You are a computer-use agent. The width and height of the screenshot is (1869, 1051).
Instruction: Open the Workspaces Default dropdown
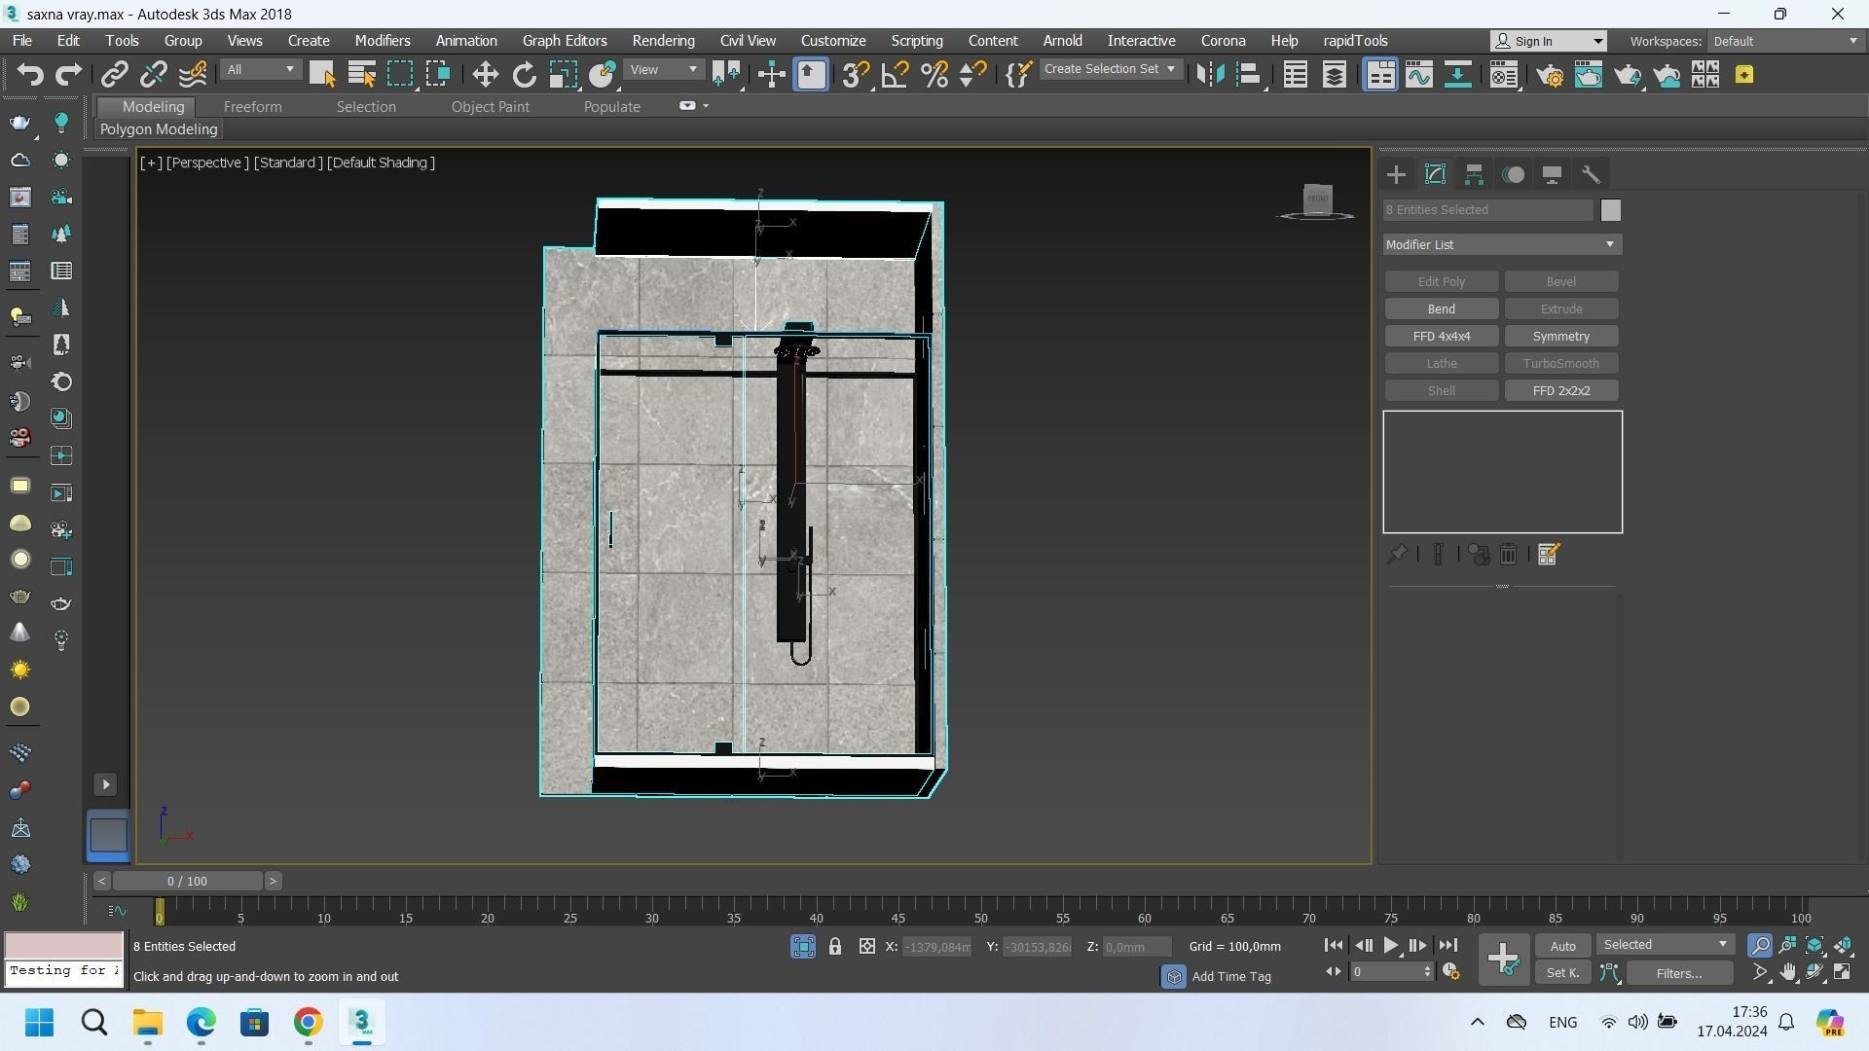pyautogui.click(x=1785, y=41)
